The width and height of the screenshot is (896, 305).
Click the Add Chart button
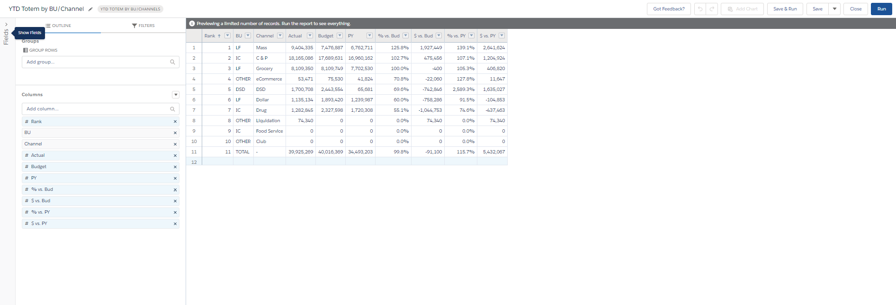pyautogui.click(x=742, y=9)
